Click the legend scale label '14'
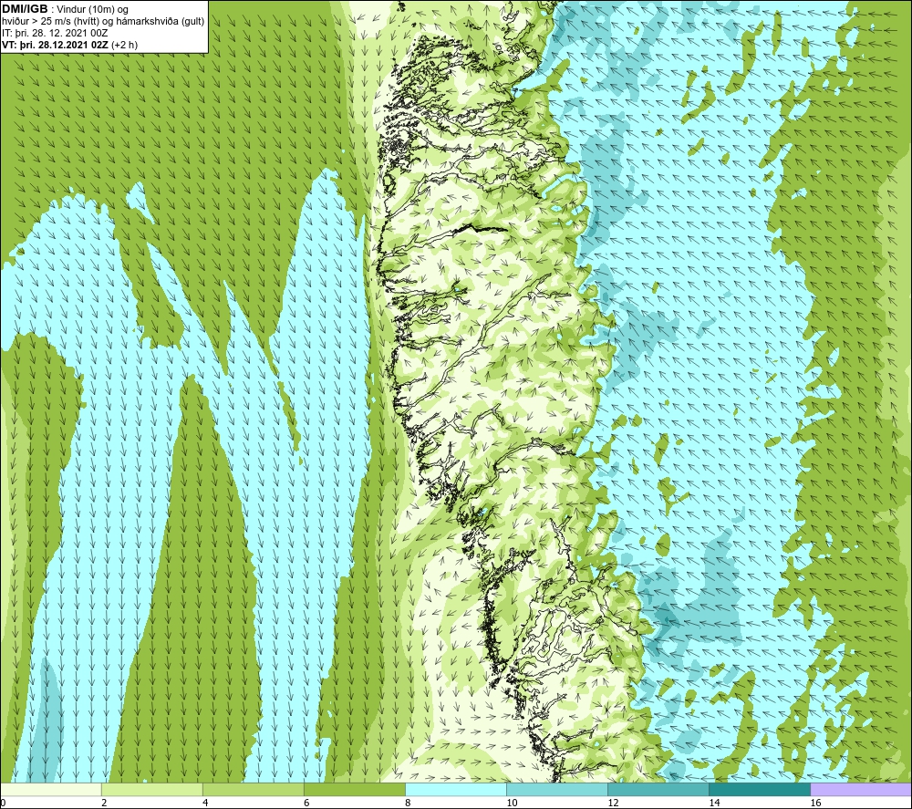This screenshot has height=809, width=912. click(714, 803)
